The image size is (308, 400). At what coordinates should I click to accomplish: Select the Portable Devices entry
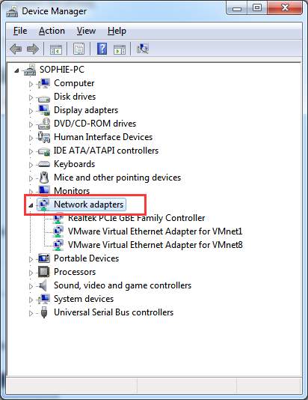[x=86, y=258]
